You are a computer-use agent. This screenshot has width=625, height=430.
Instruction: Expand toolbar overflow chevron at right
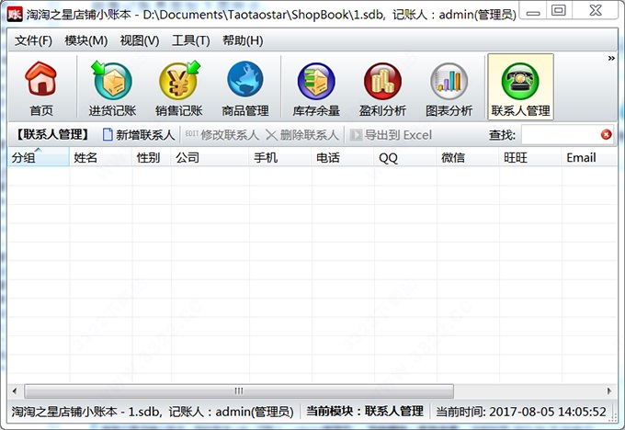(611, 59)
